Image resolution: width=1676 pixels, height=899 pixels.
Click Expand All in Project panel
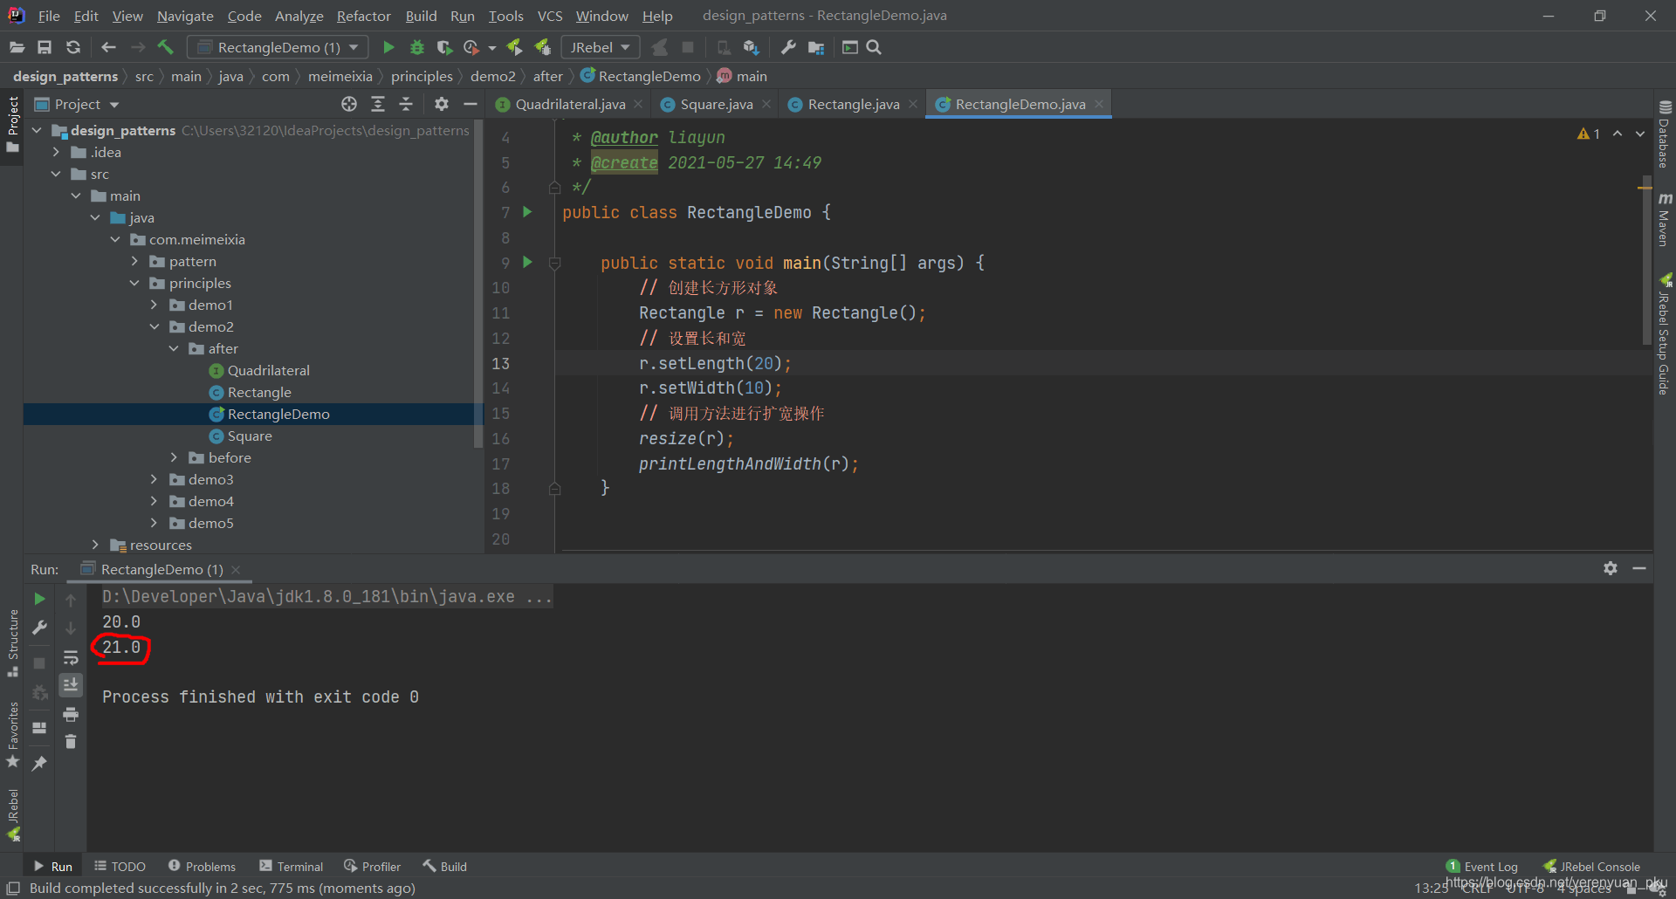378,104
